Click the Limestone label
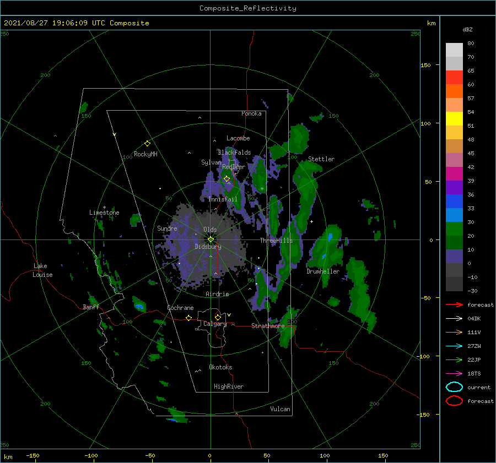This screenshot has width=496, height=463. [104, 213]
